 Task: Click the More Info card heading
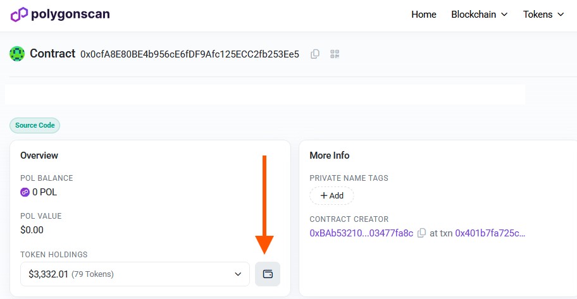click(329, 156)
